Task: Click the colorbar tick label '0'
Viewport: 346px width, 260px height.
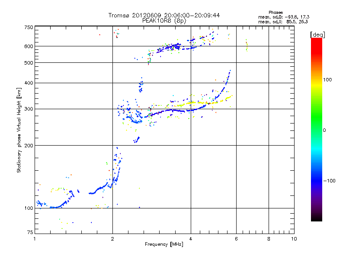Action: pos(324,130)
